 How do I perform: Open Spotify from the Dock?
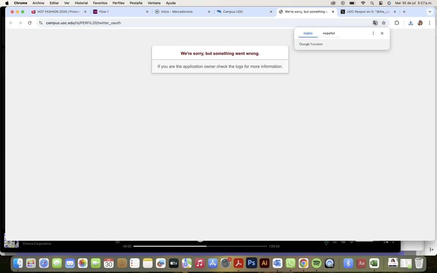[316, 263]
